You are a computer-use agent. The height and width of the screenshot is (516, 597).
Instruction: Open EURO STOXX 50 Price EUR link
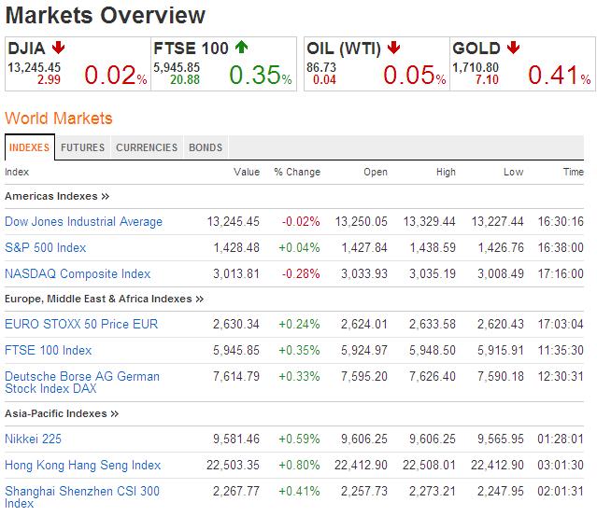tap(81, 324)
